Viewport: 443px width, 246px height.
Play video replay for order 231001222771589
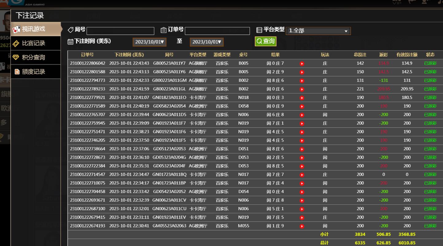pos(302,107)
